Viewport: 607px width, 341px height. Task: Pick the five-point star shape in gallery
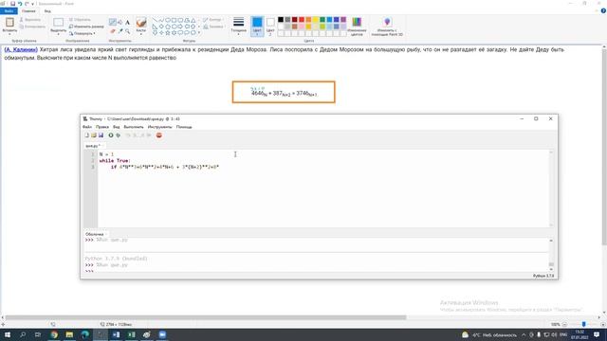(168, 33)
